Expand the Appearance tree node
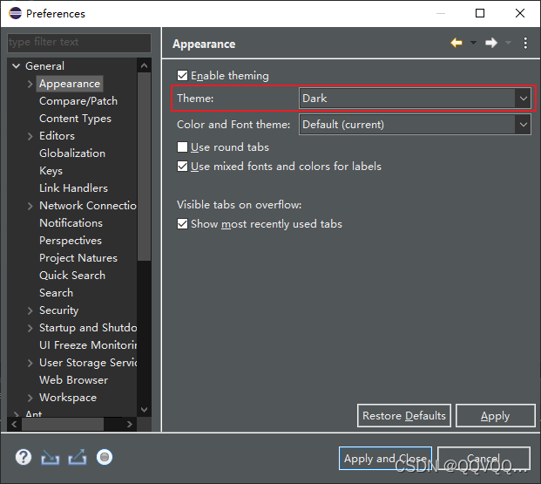This screenshot has width=541, height=484. 30,84
